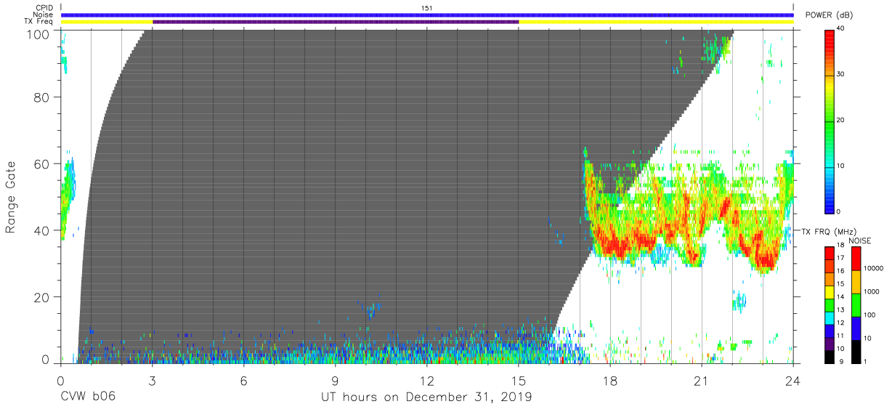Click the 60 tick on the Range Gate axis
892x412 pixels.
point(42,163)
